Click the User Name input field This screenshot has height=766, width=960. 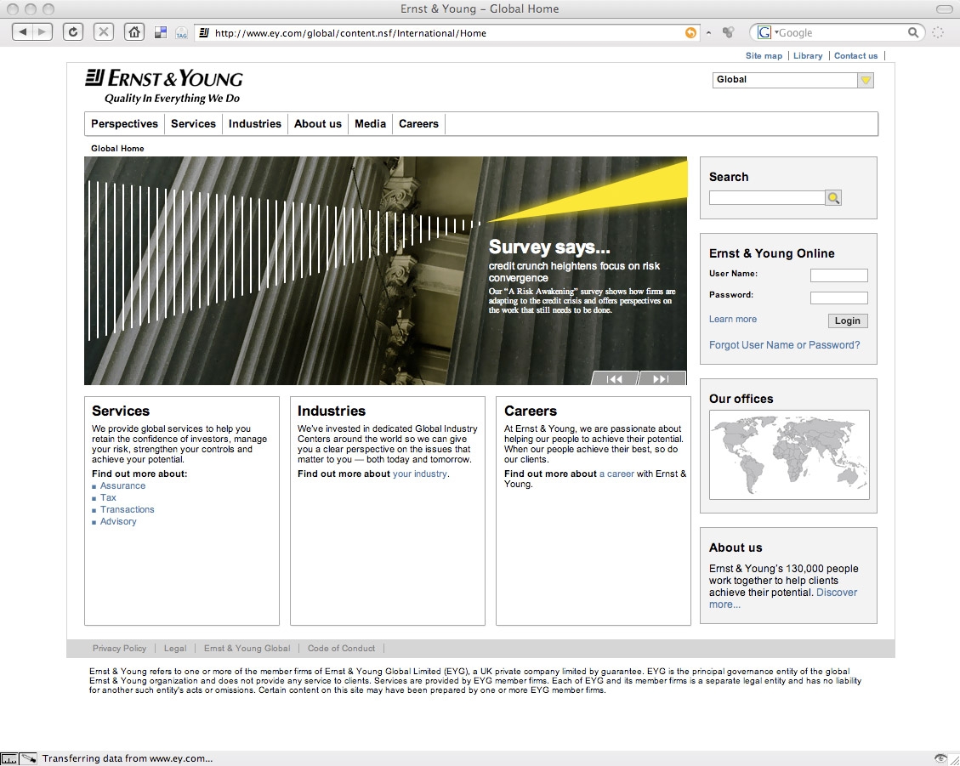(x=838, y=275)
